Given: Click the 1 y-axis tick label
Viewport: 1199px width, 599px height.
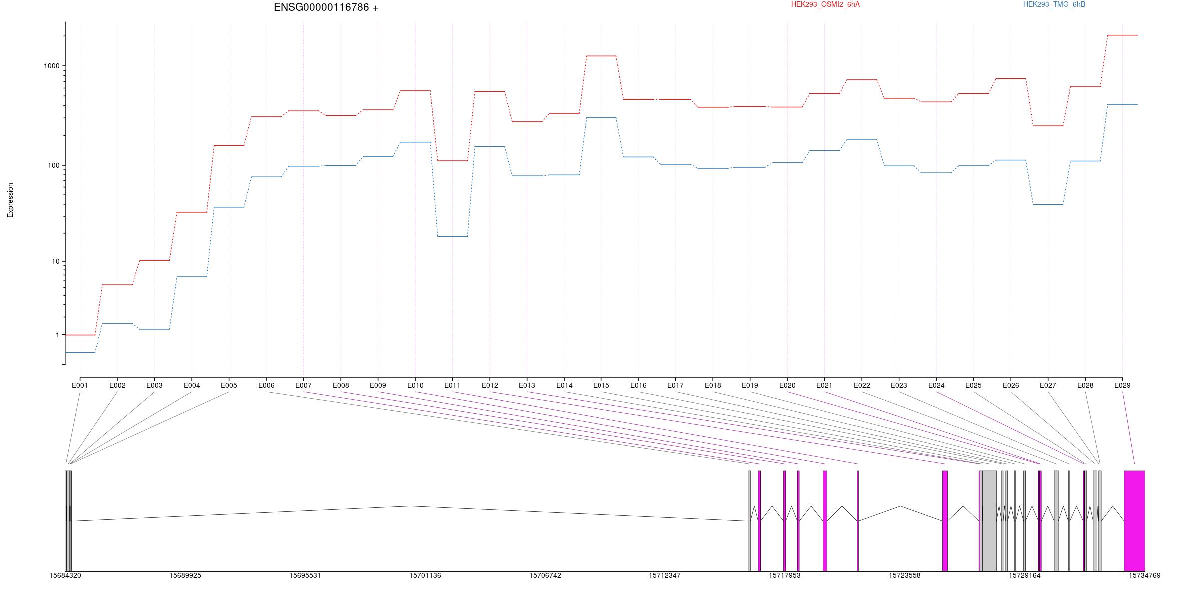Looking at the screenshot, I should point(57,335).
